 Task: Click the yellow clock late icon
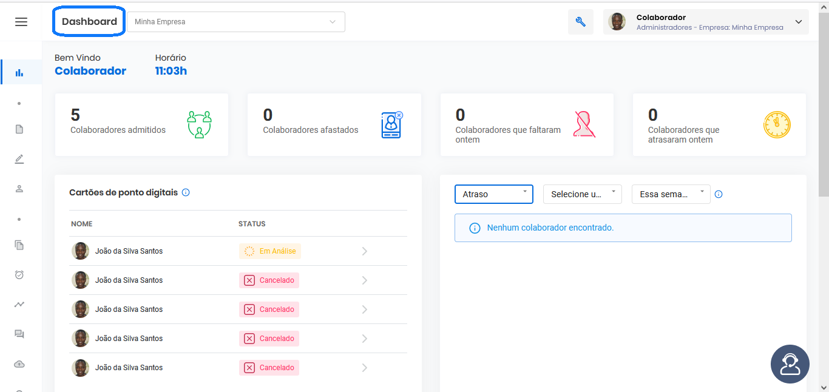coord(777,124)
